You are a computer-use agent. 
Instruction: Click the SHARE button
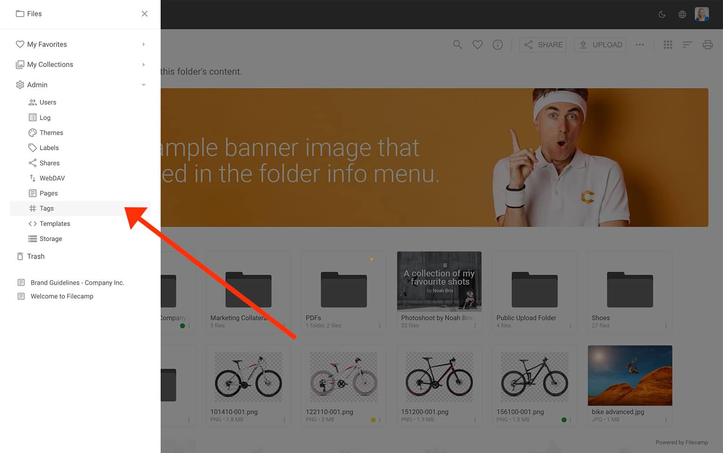(x=543, y=45)
